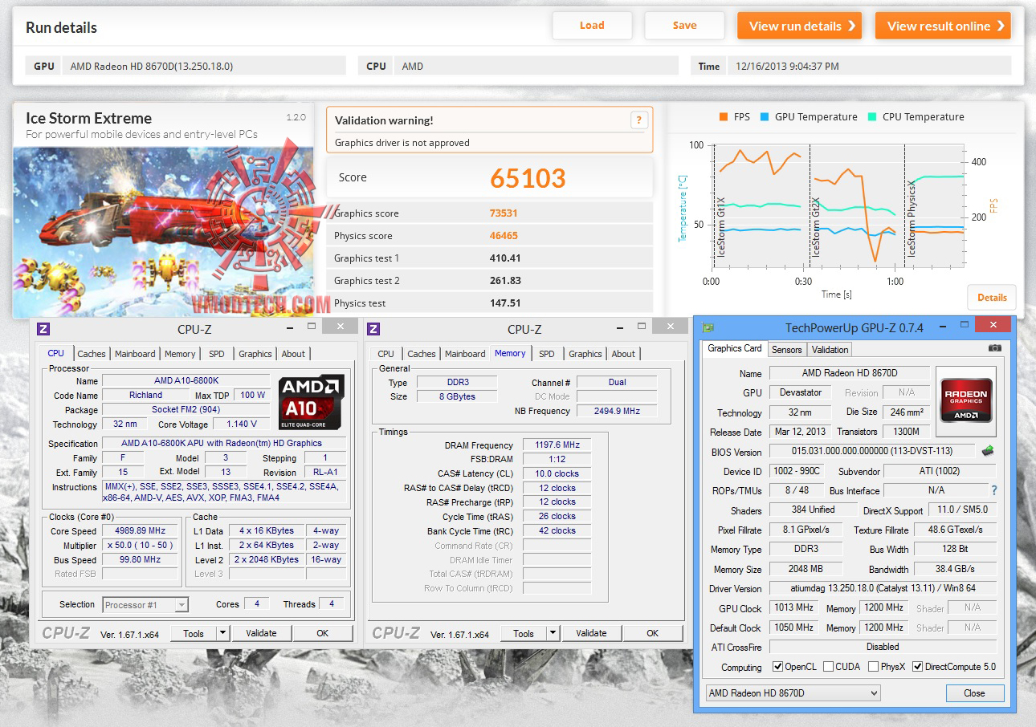The image size is (1036, 727).
Task: Expand Tools arrow in CPU-Z Processor window
Action: (222, 634)
